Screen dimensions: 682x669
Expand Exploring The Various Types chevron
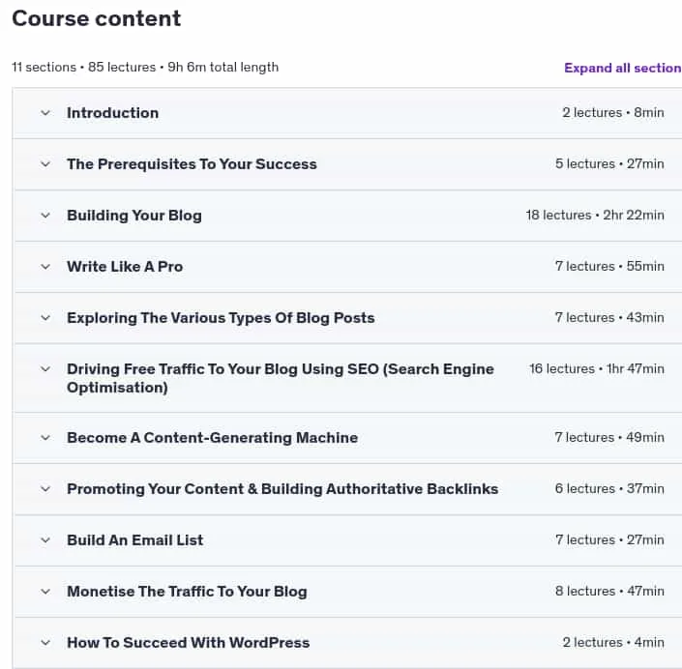(x=45, y=318)
